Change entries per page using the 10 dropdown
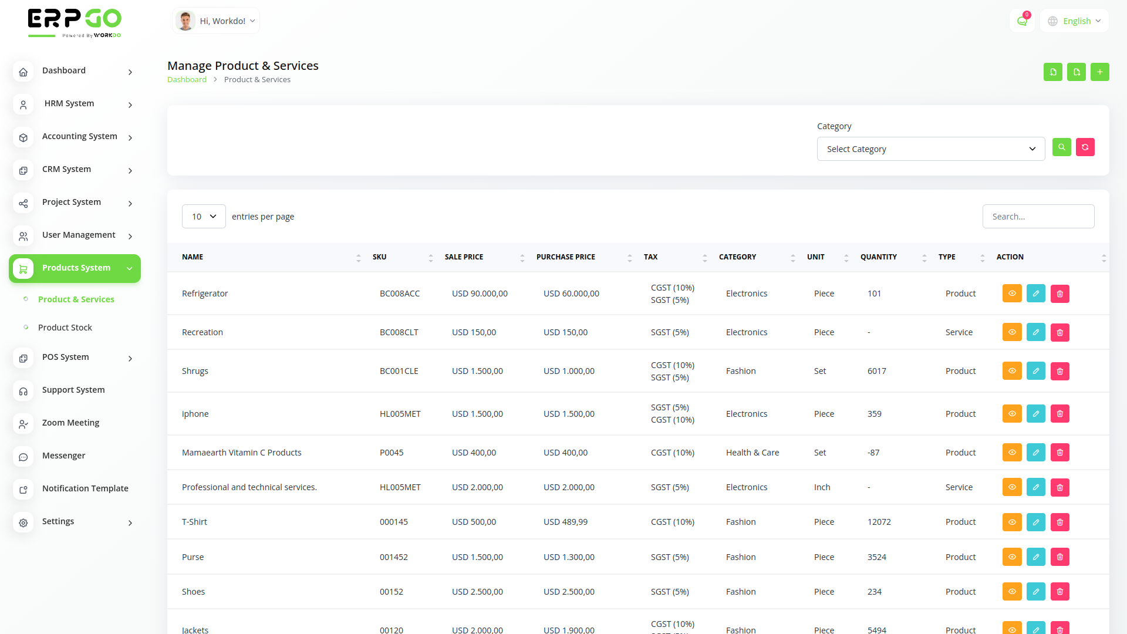The image size is (1127, 634). [204, 216]
